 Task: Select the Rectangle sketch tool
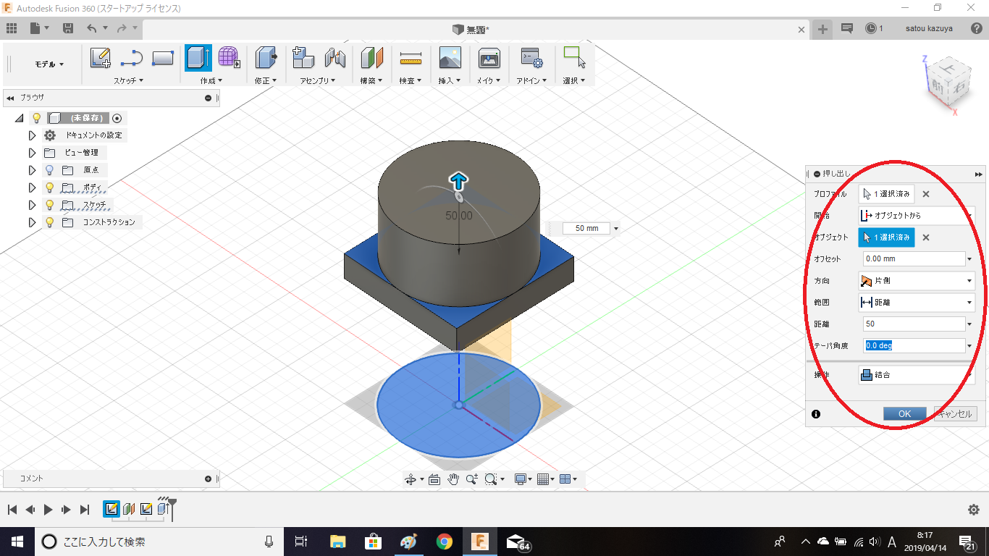(163, 58)
